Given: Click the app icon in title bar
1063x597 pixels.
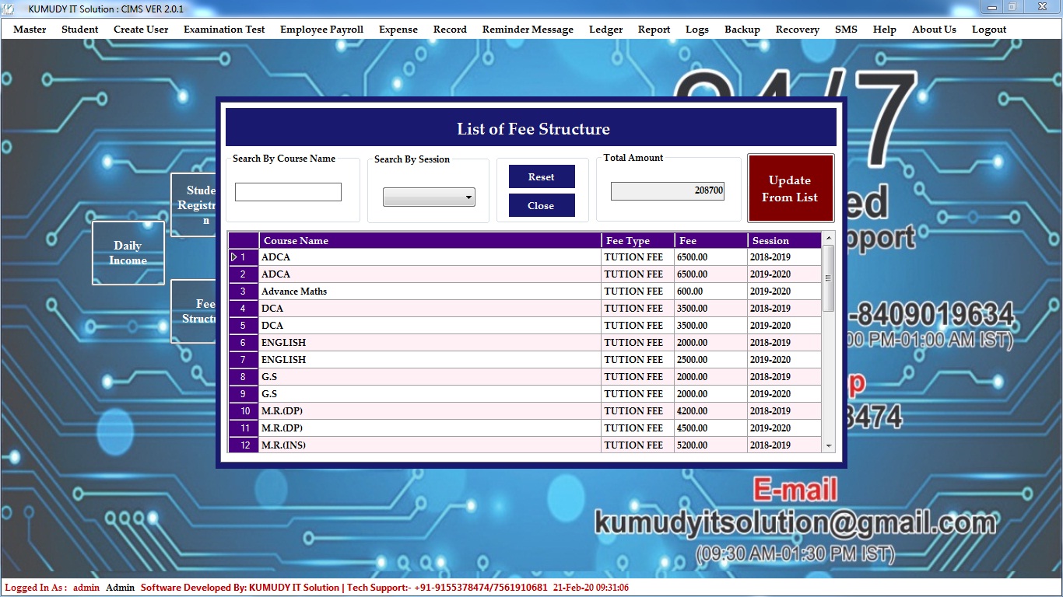Looking at the screenshot, I should (x=9, y=9).
